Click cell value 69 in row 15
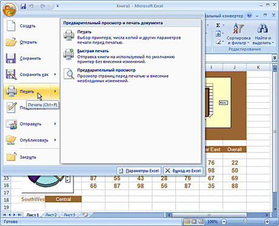Screen dimensions: 279x226 point(235,178)
